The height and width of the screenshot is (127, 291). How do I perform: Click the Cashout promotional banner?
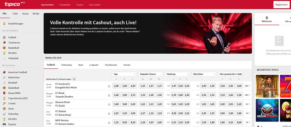tap(148, 33)
